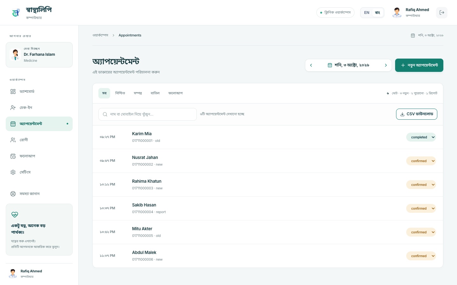Image resolution: width=457 pixels, height=285 pixels.
Task: Select the ফলোআপ filter tab above the list
Action: [176, 93]
